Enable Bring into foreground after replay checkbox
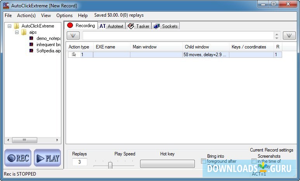Viewport: 300px width, 181px height. pyautogui.click(x=204, y=161)
